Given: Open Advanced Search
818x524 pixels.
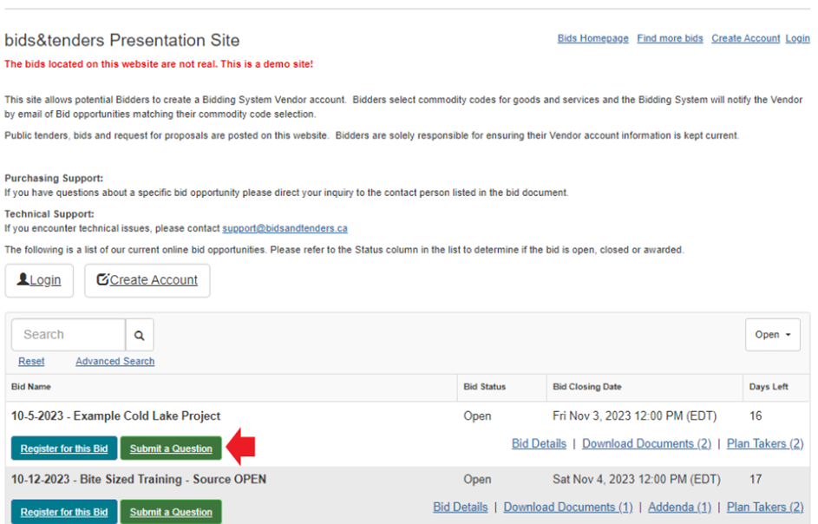Looking at the screenshot, I should click(115, 361).
